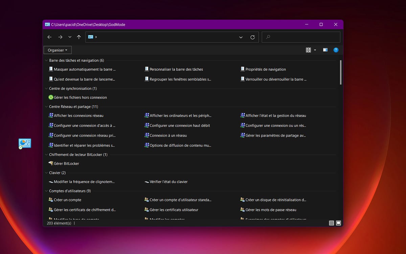Click the Back navigation arrow
The height and width of the screenshot is (254, 406).
pos(49,37)
